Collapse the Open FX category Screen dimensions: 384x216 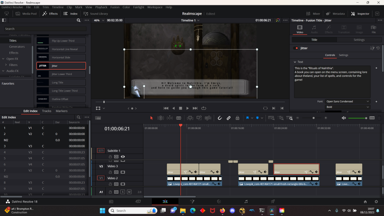(3, 59)
